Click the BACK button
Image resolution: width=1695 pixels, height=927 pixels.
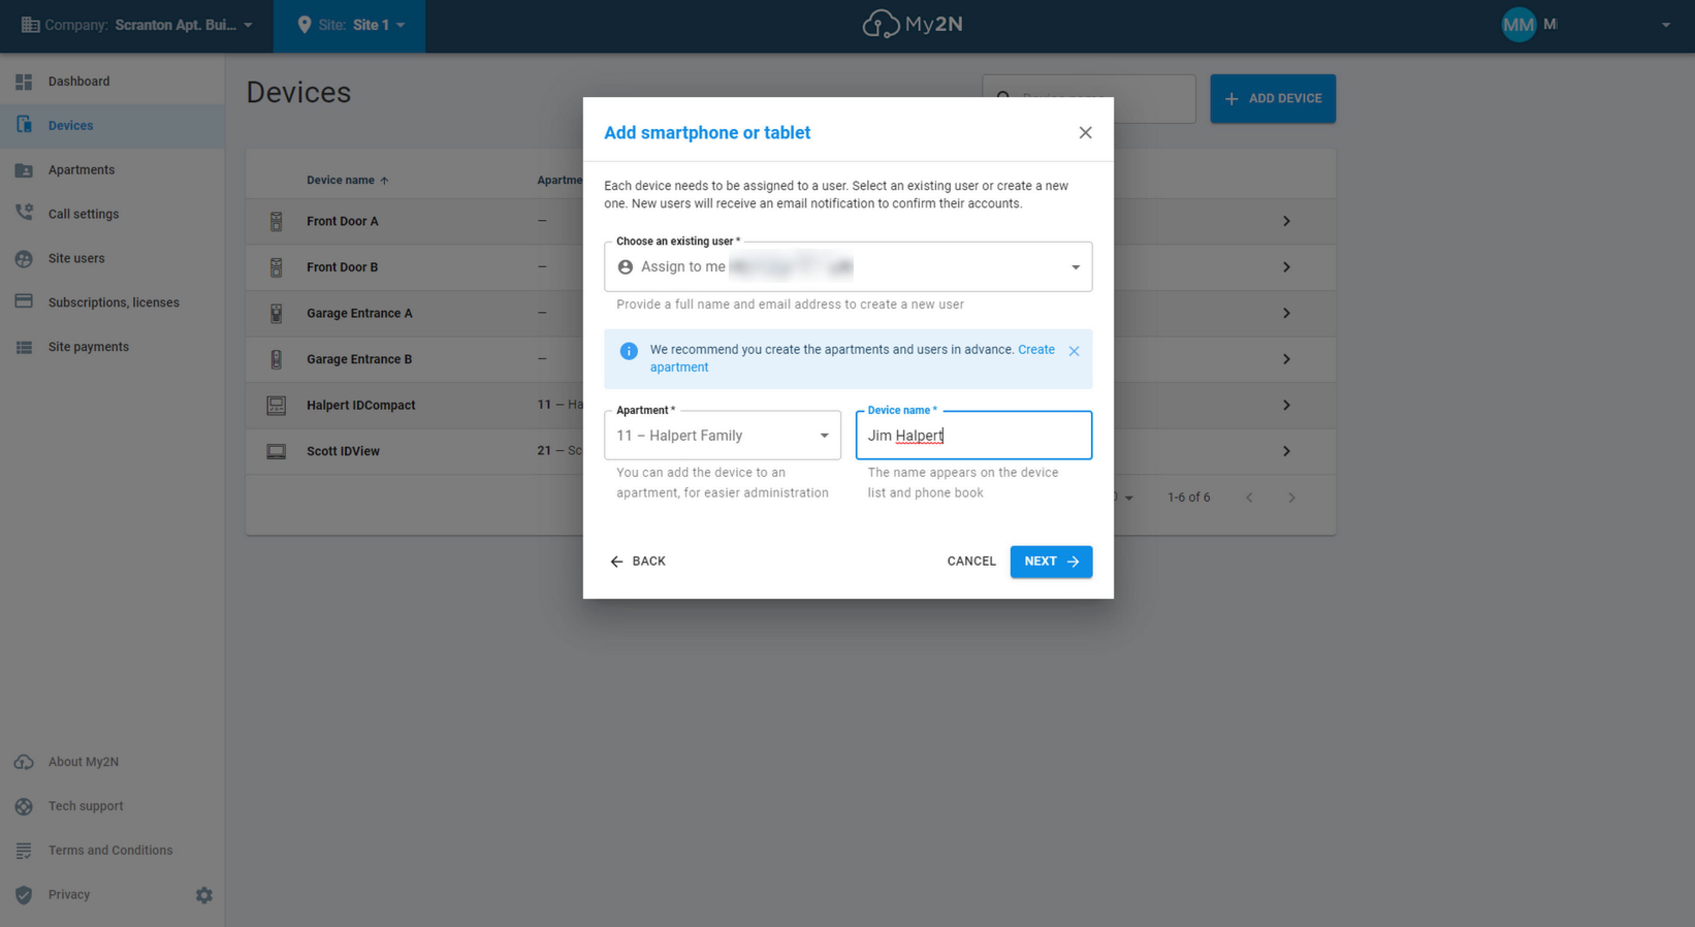637,561
